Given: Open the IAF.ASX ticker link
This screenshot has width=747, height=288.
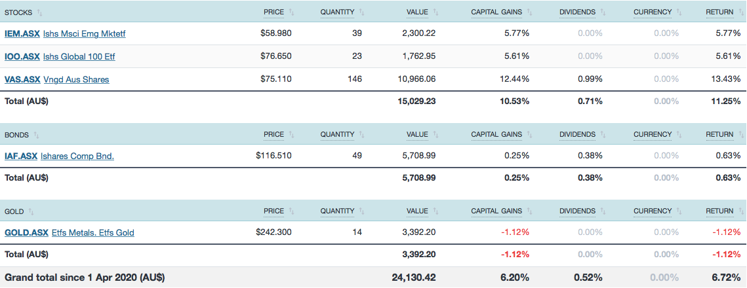Looking at the screenshot, I should click(21, 156).
